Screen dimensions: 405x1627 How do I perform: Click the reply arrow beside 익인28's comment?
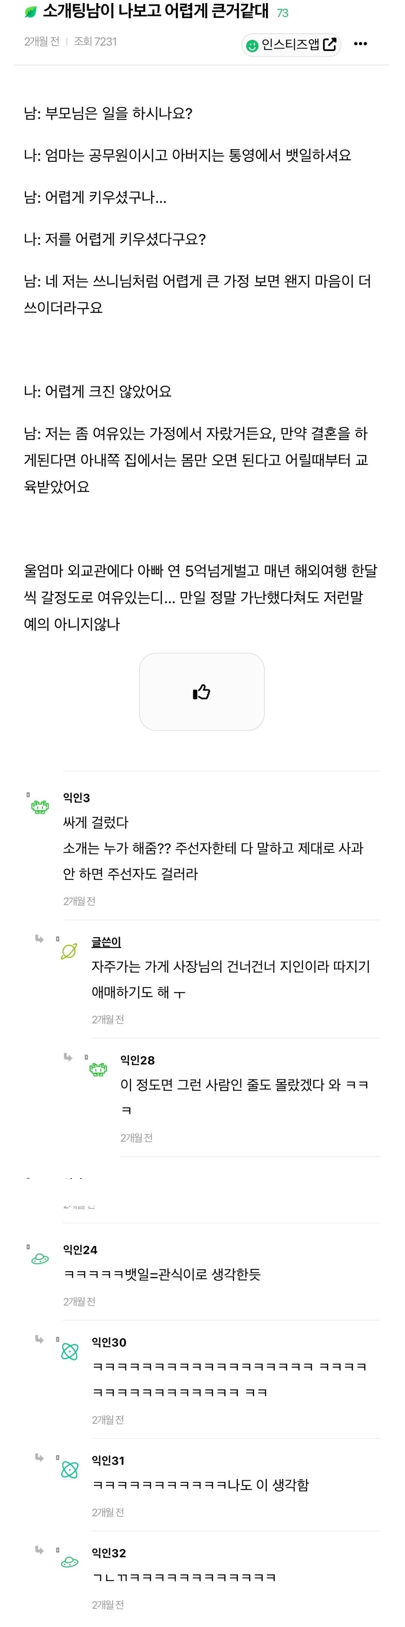coord(68,1057)
